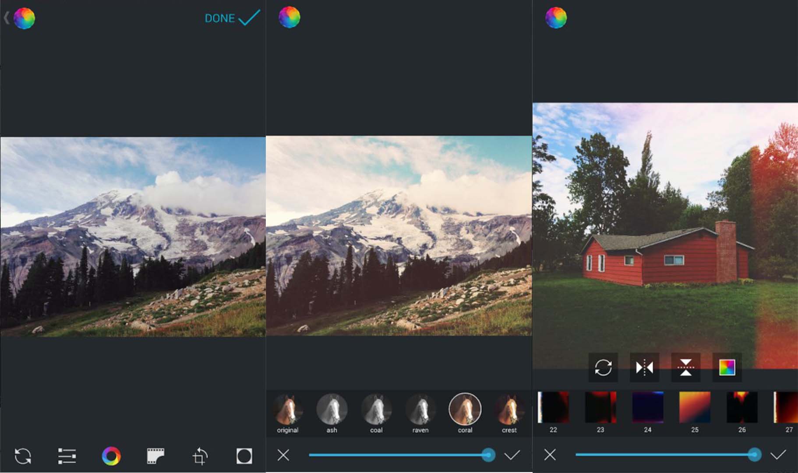The height and width of the screenshot is (473, 798).
Task: Open the film frame overlay tool
Action: coord(155,456)
